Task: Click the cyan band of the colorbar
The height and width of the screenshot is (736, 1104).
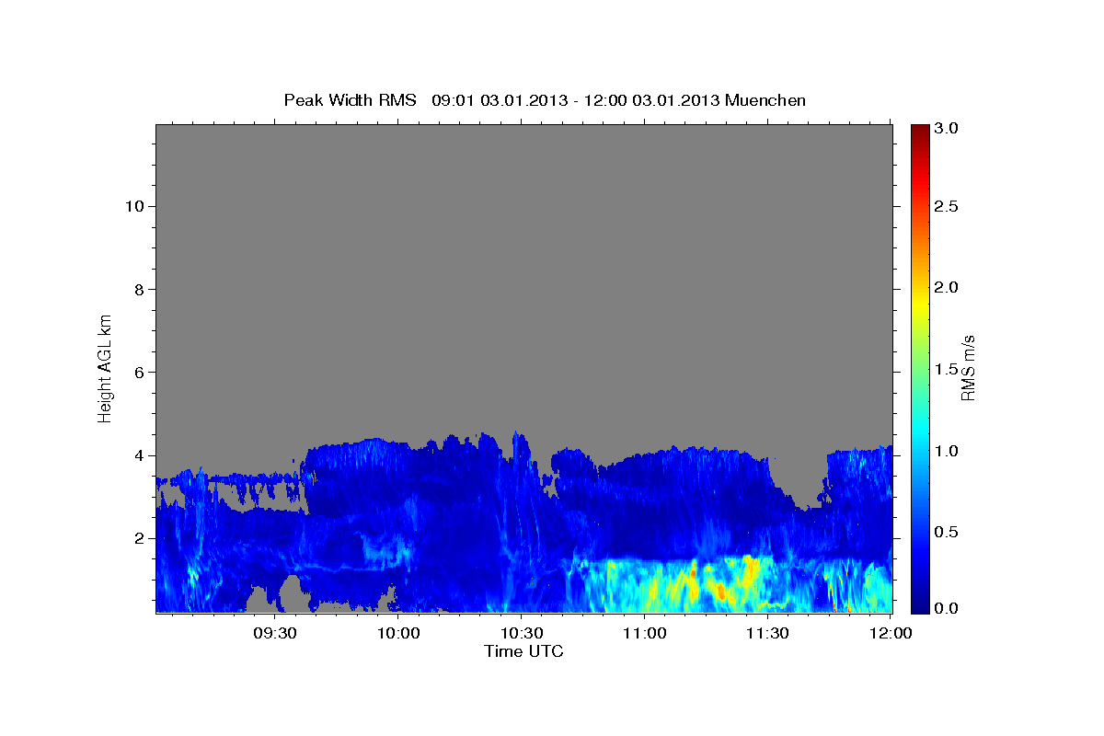Action: pyautogui.click(x=920, y=432)
